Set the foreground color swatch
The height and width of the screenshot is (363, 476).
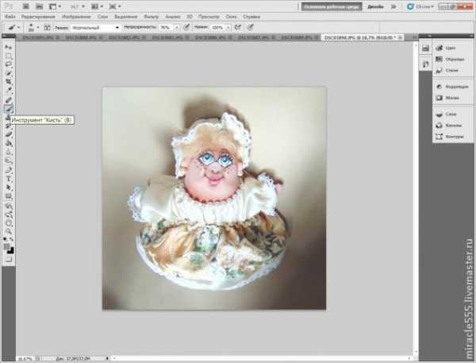tap(6, 246)
